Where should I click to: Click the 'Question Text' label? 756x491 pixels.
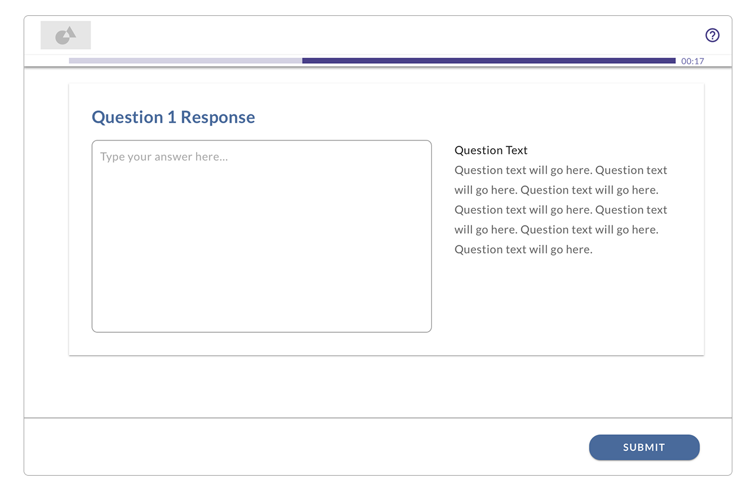pos(491,150)
